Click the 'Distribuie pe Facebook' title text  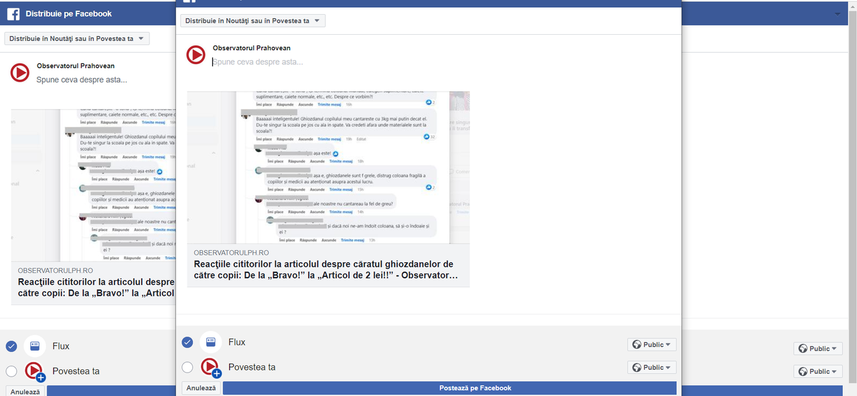click(x=68, y=13)
